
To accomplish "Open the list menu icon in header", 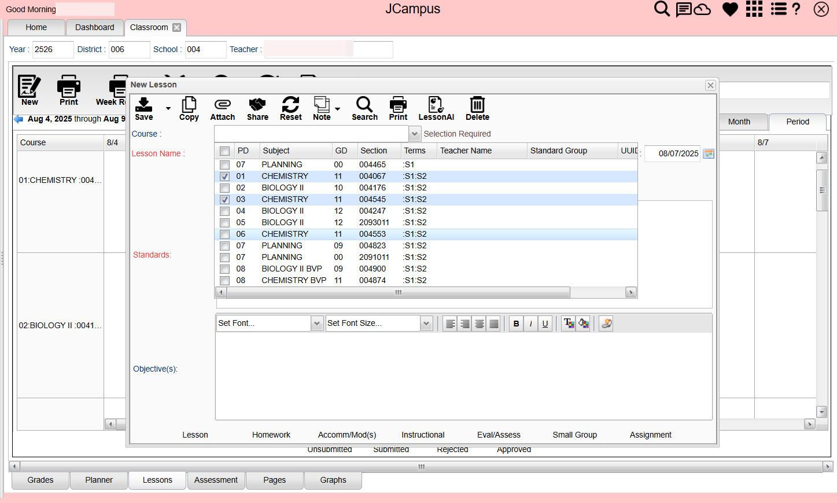I will 779,9.
